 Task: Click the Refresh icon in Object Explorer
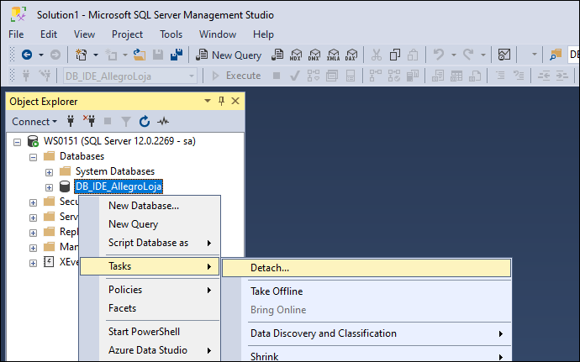point(145,121)
